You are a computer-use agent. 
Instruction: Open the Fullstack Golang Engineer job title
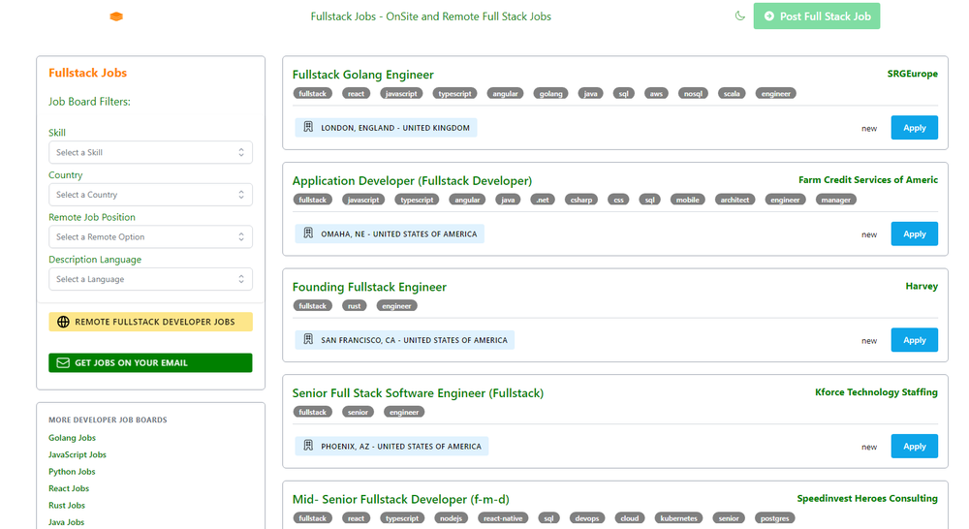362,75
